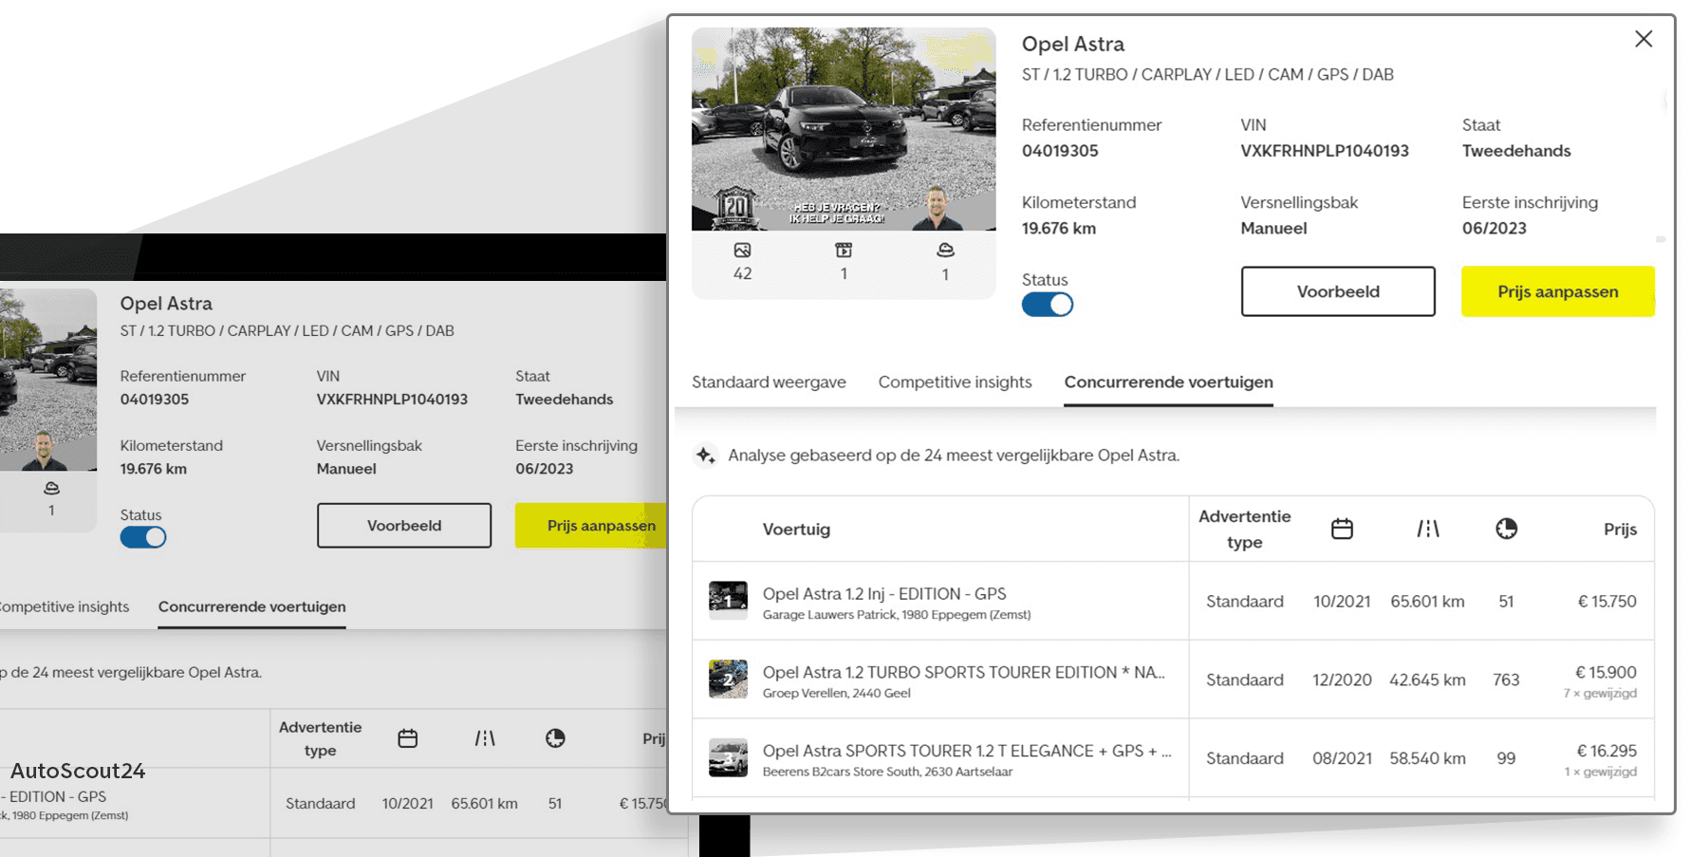Click the Prijs column header in popup

[1620, 530]
